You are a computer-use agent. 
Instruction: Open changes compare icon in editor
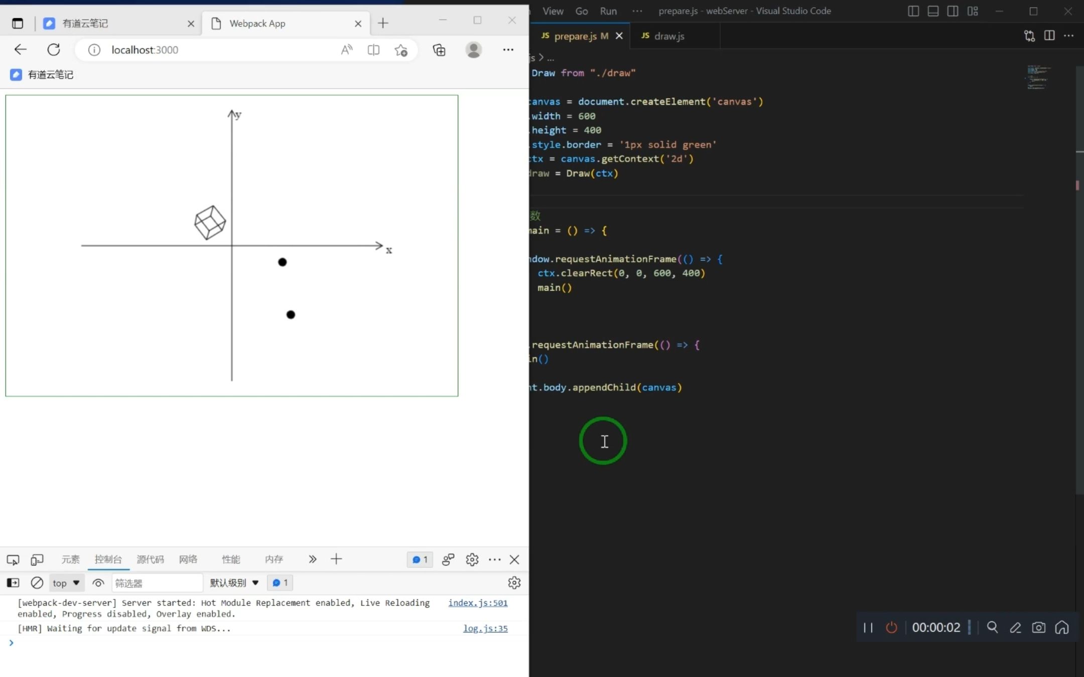[1030, 36]
